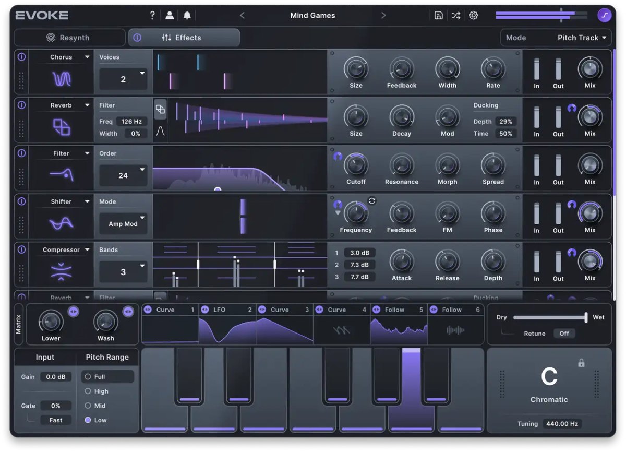Go to the next preset arrow
Screen dimensions: 626x452
pos(383,15)
